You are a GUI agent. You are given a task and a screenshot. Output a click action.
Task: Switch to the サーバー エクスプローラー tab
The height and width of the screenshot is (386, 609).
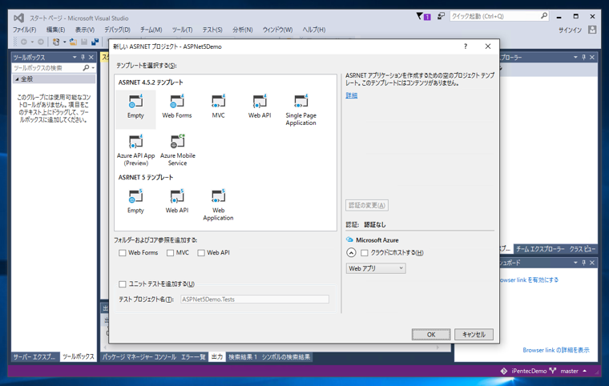click(x=35, y=356)
